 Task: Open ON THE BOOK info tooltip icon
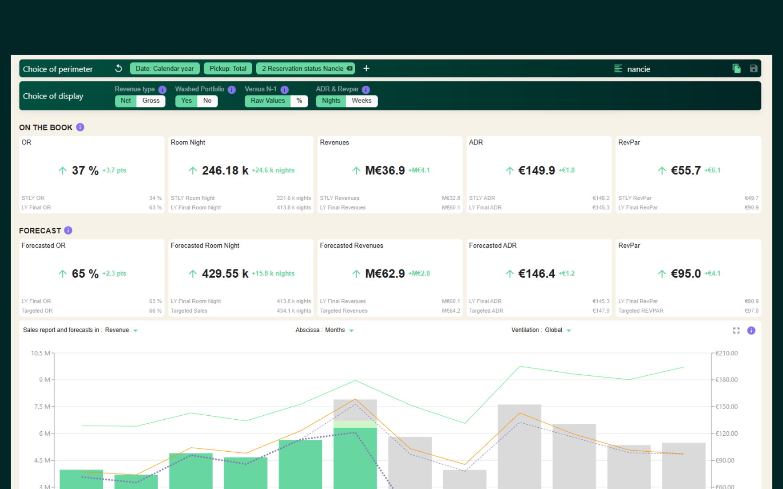click(80, 127)
